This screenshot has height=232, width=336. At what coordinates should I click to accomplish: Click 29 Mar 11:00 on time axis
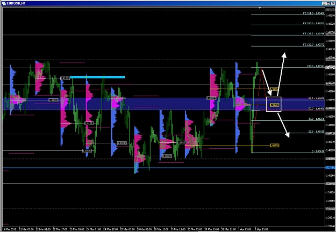click(x=178, y=229)
